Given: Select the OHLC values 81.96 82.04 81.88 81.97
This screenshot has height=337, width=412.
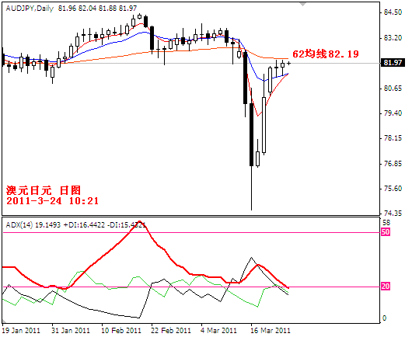Looking at the screenshot, I should (x=97, y=9).
